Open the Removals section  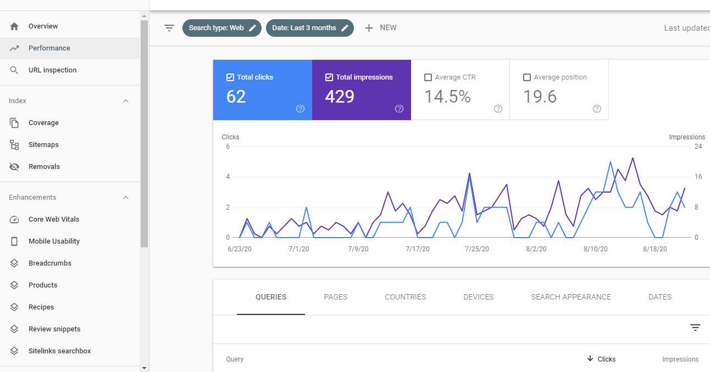point(44,167)
